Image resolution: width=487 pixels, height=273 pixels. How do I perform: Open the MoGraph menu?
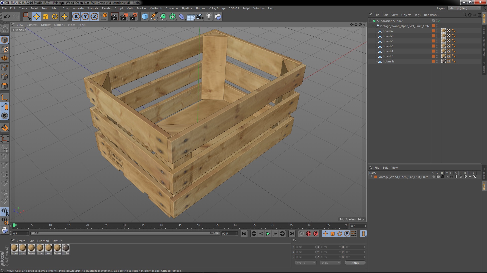155,8
